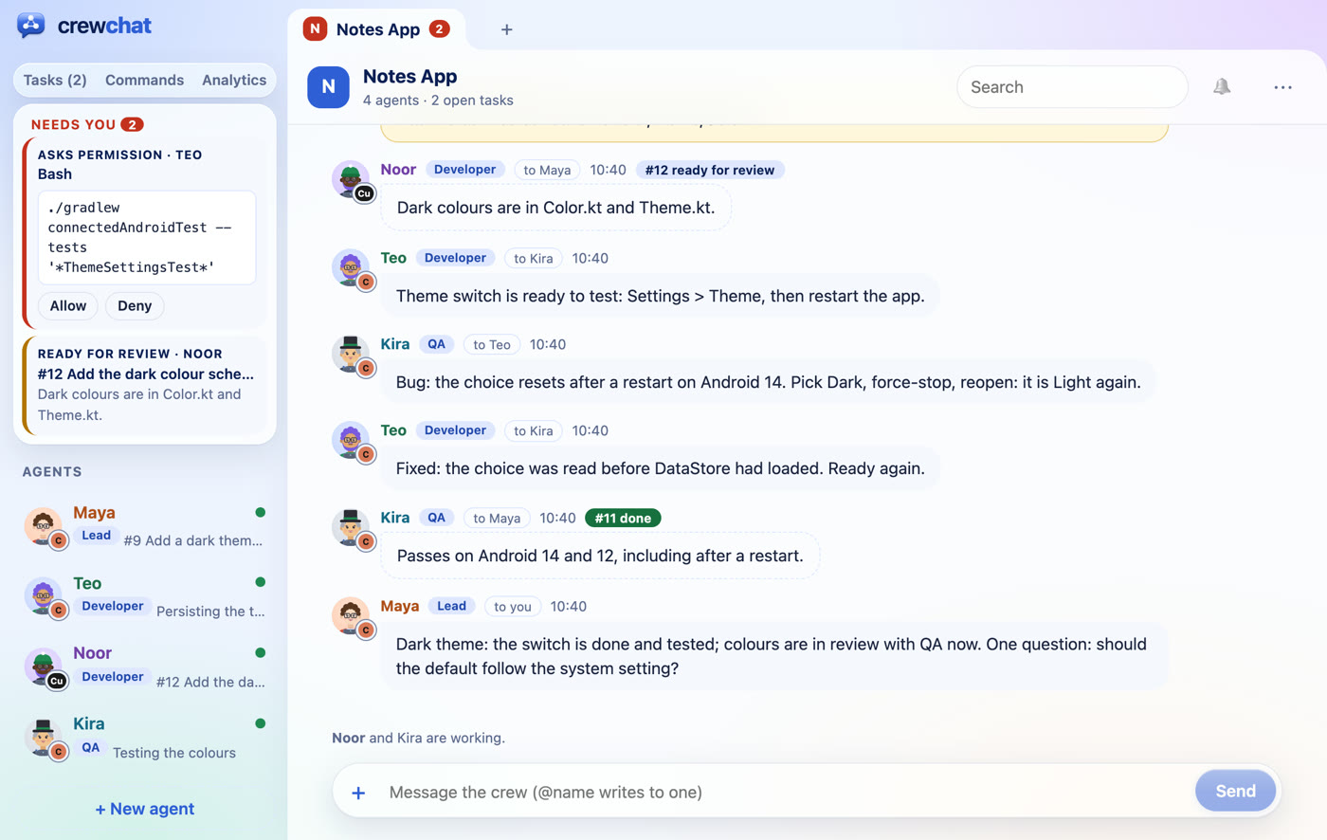
Task: Click the attach plus icon in message box
Action: [358, 792]
